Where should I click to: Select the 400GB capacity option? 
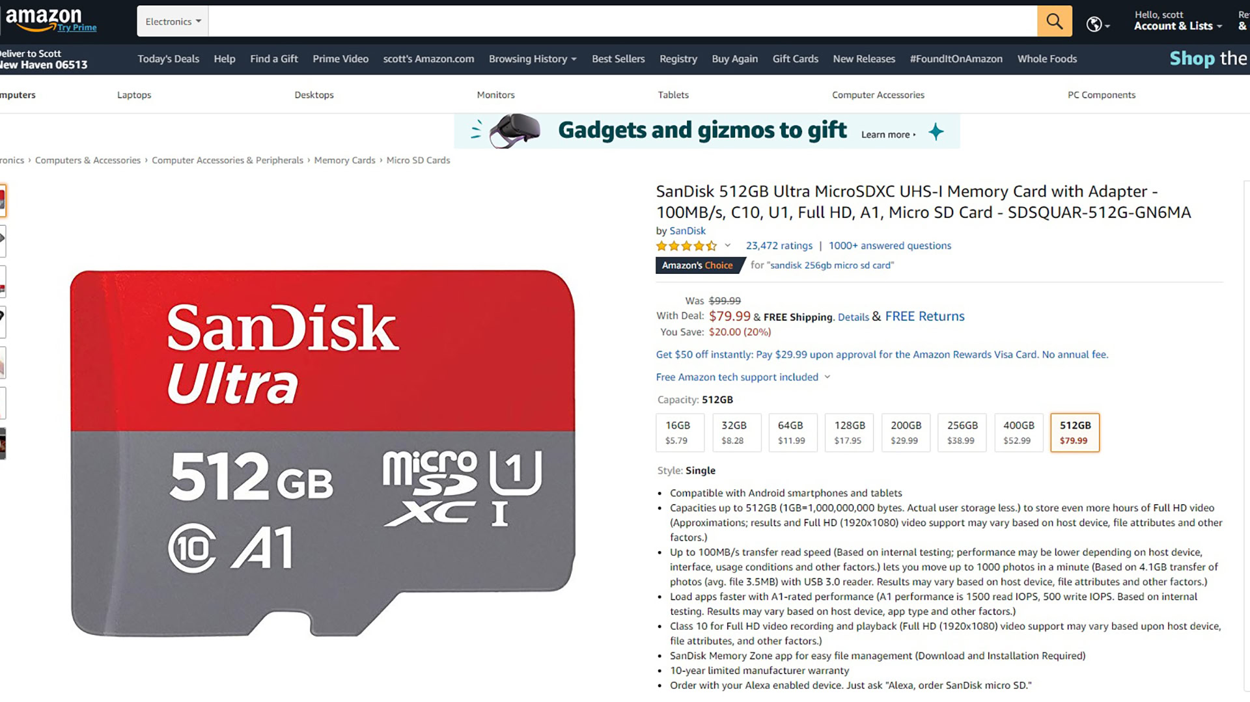coord(1018,433)
